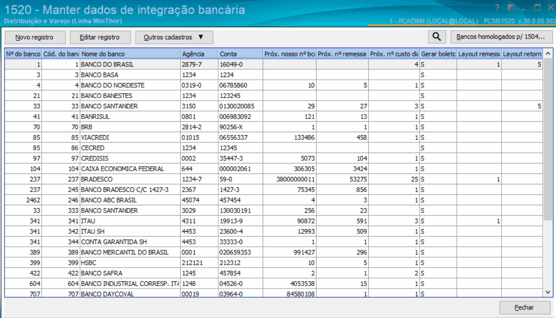
Task: Click nº do banco cell 2462
Action: point(23,200)
